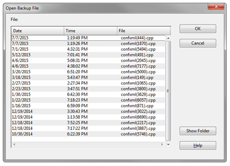Viewport: 230px width, 166px height.
Task: Click the vertical scrollbar up arrow
Action: coord(168,38)
